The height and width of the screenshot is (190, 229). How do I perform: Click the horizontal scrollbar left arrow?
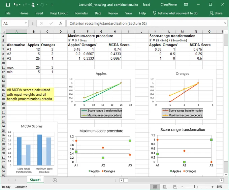[121, 180]
